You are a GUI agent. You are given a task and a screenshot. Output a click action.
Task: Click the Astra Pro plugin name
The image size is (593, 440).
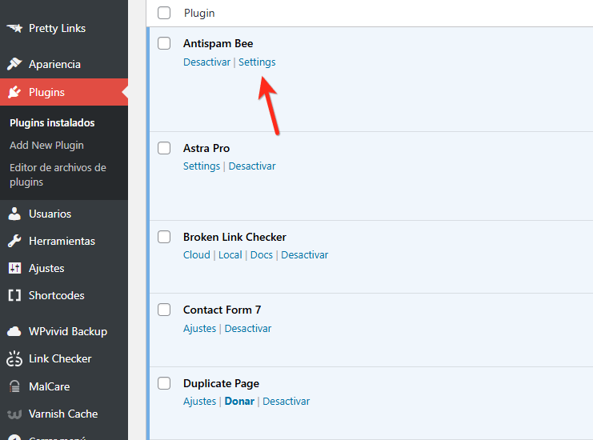pyautogui.click(x=206, y=148)
